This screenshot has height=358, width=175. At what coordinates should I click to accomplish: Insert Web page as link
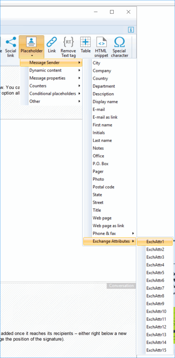point(110,226)
